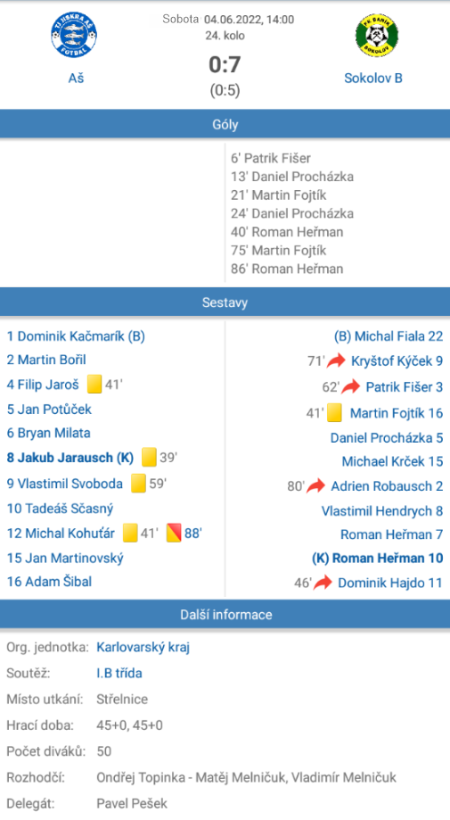Click Patrik Fišer substitution arrow icon
450x820 pixels.
coord(351,386)
